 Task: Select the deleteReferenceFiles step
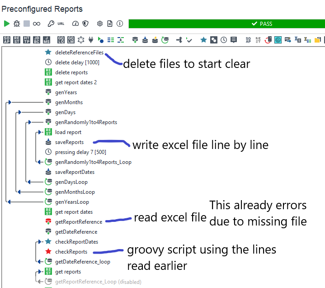click(x=79, y=53)
